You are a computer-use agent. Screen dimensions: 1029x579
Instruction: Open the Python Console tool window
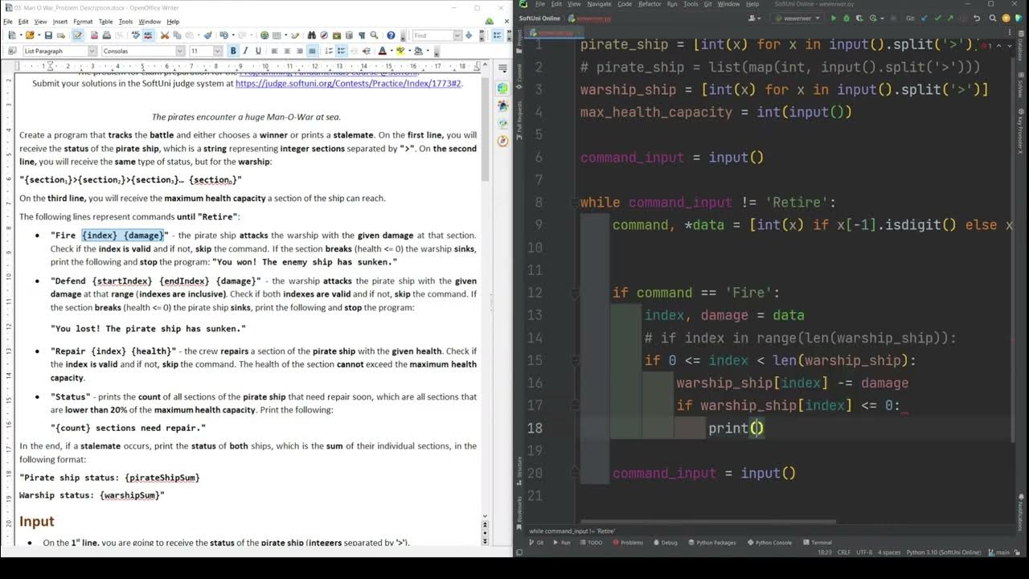769,542
